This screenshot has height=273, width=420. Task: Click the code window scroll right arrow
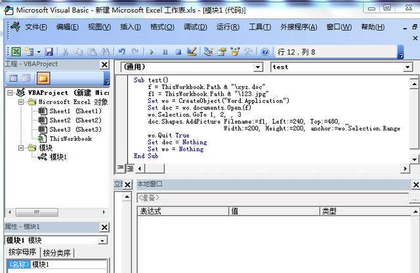405,168
